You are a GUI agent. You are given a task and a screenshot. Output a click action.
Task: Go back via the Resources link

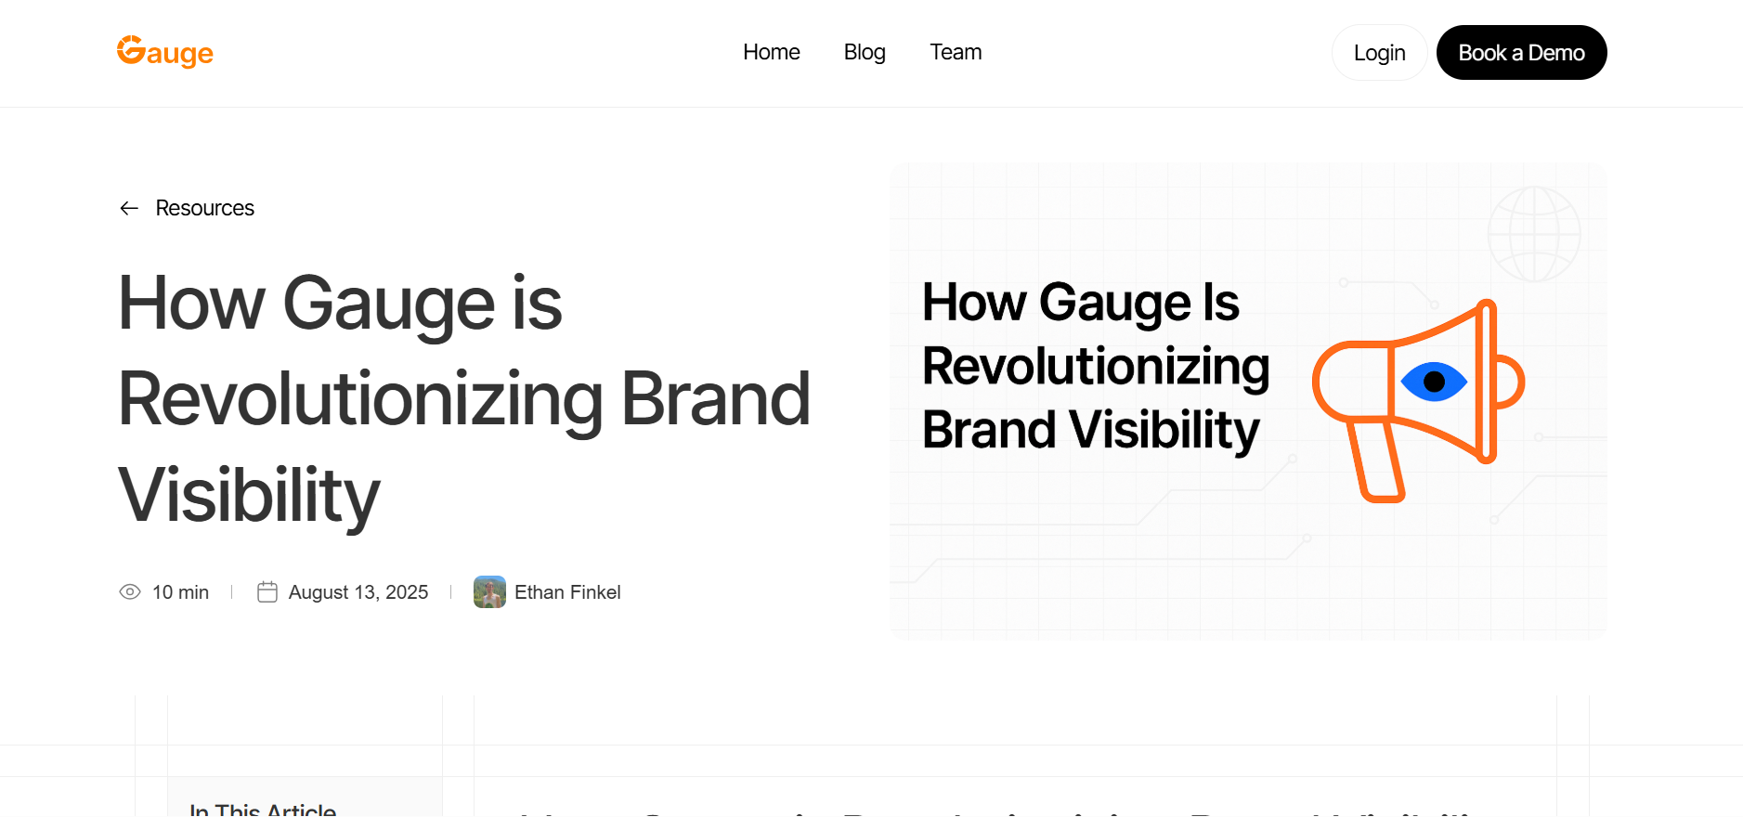point(205,208)
